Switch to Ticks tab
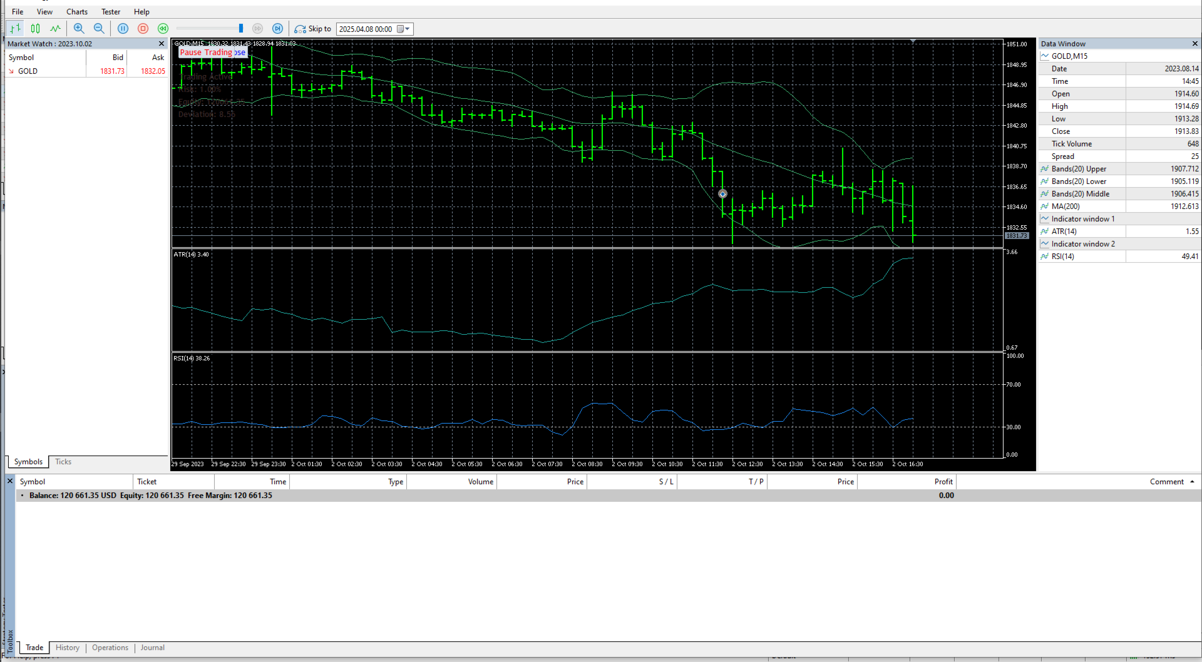The image size is (1202, 662). click(63, 462)
